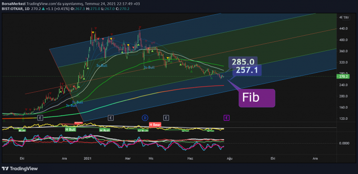
Task: Open the gray E marker beside the D marker
Action: [166, 118]
